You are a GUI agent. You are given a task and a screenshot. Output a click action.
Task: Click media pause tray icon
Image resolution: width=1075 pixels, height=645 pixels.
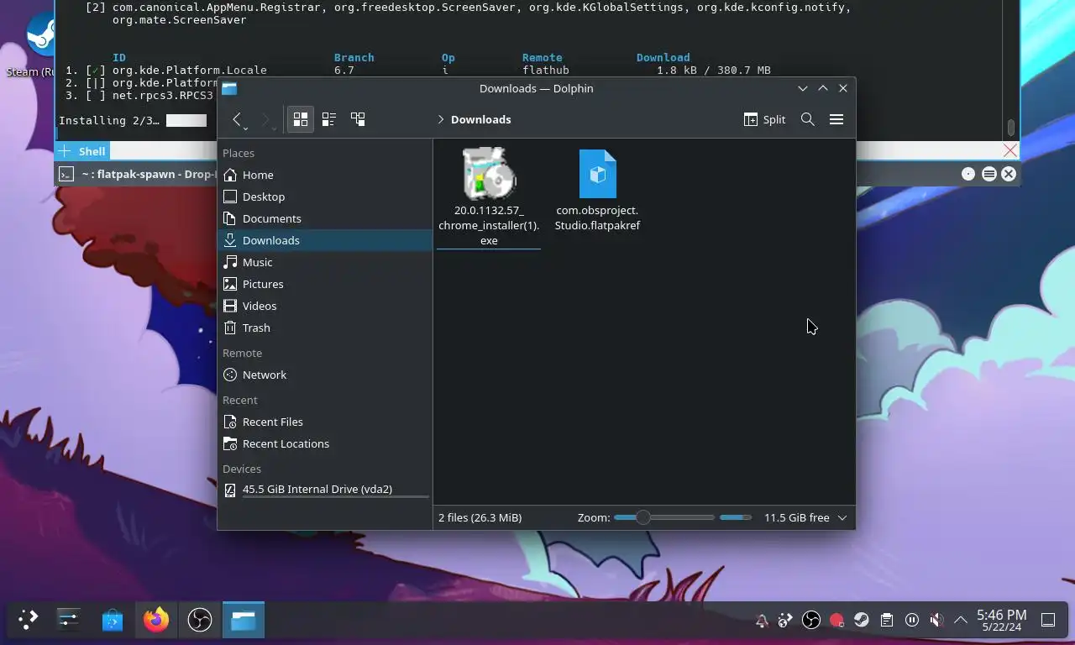pos(912,621)
